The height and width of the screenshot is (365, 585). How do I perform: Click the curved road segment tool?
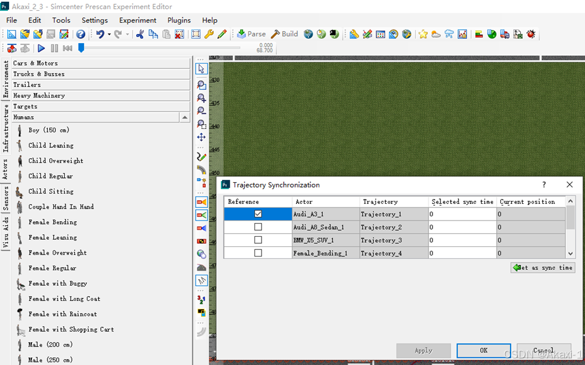tap(202, 170)
